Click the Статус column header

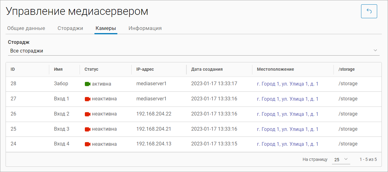(91, 69)
